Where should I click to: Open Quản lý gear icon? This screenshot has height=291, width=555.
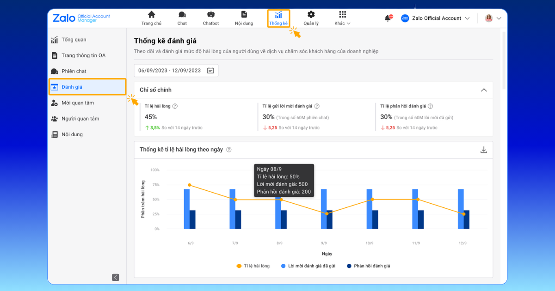pyautogui.click(x=311, y=15)
